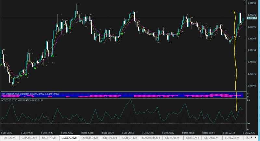This screenshot has height=141, width=260.
Task: Open the EURNZD,M1 chart tab
Action: point(233,138)
